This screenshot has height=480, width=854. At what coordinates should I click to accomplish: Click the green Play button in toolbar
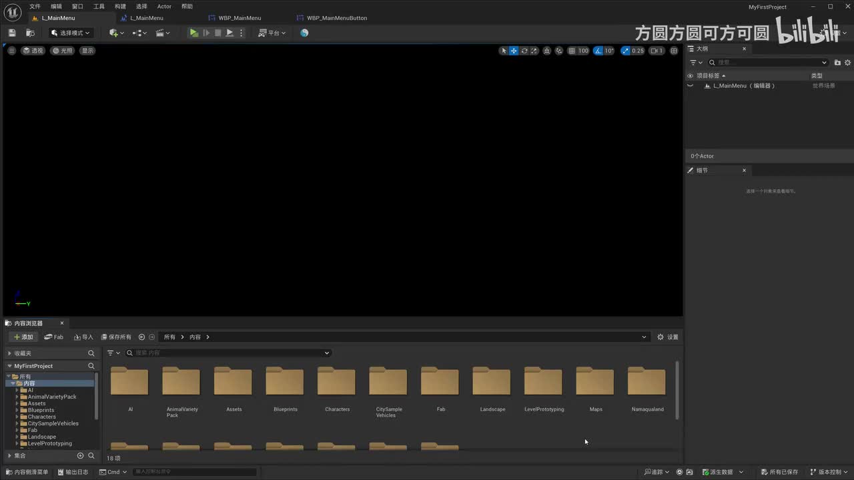(x=193, y=33)
